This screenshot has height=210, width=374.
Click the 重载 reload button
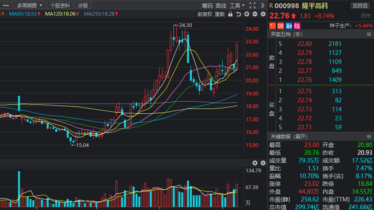pos(220,14)
